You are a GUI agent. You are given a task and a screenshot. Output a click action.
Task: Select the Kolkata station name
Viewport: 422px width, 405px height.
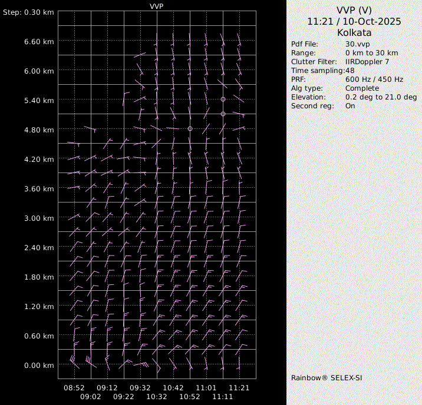[354, 33]
